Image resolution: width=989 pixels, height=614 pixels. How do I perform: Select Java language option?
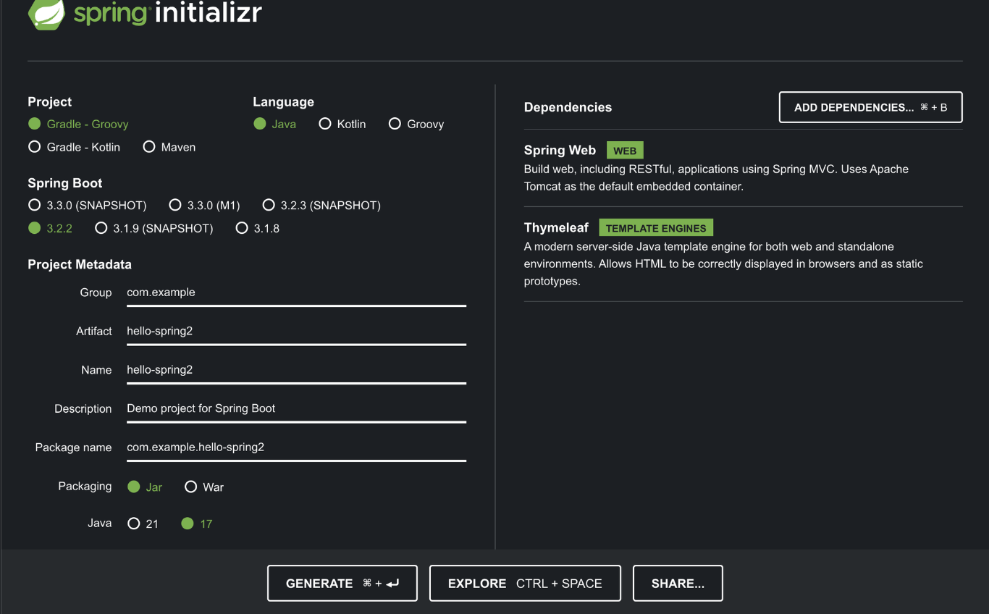[274, 124]
